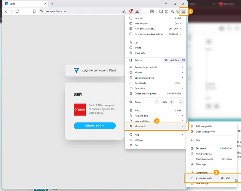Choose Open Guest profile
Screen dimensions: 241x191
(x=212, y=131)
